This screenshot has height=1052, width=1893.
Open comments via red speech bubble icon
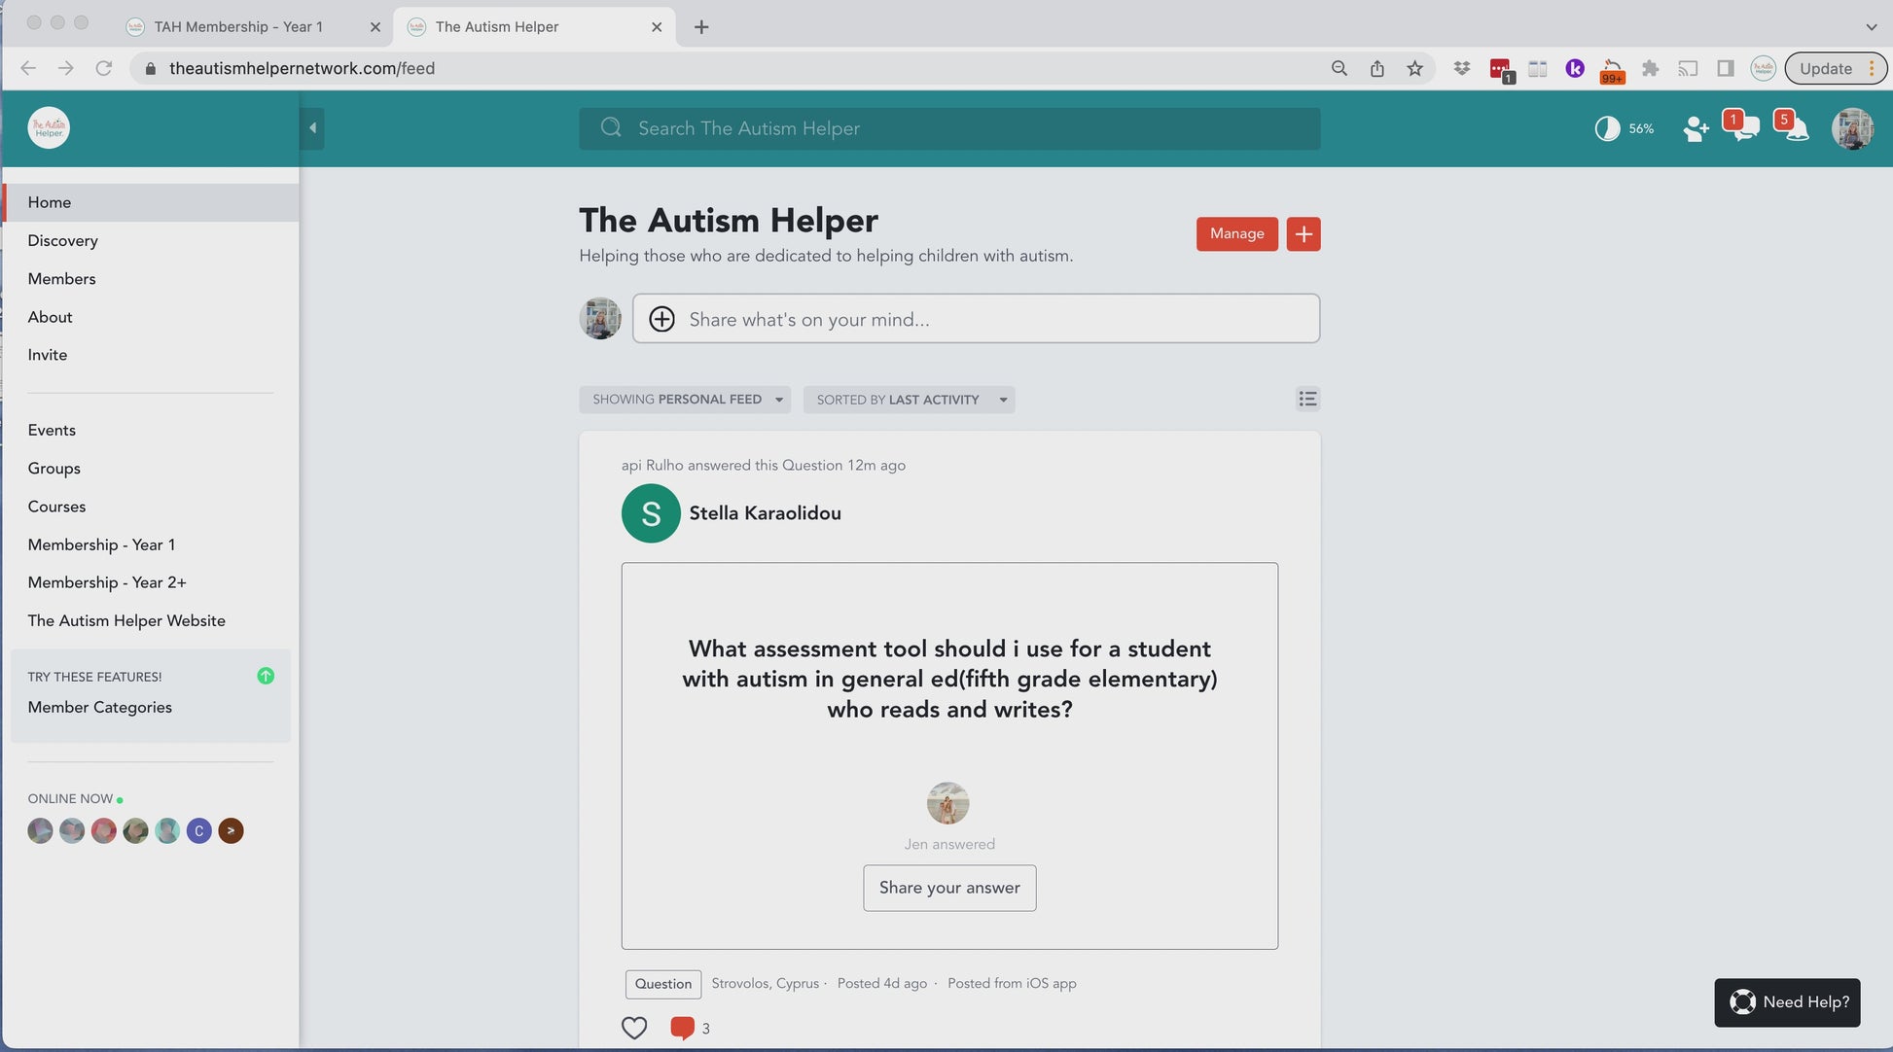click(x=682, y=1028)
